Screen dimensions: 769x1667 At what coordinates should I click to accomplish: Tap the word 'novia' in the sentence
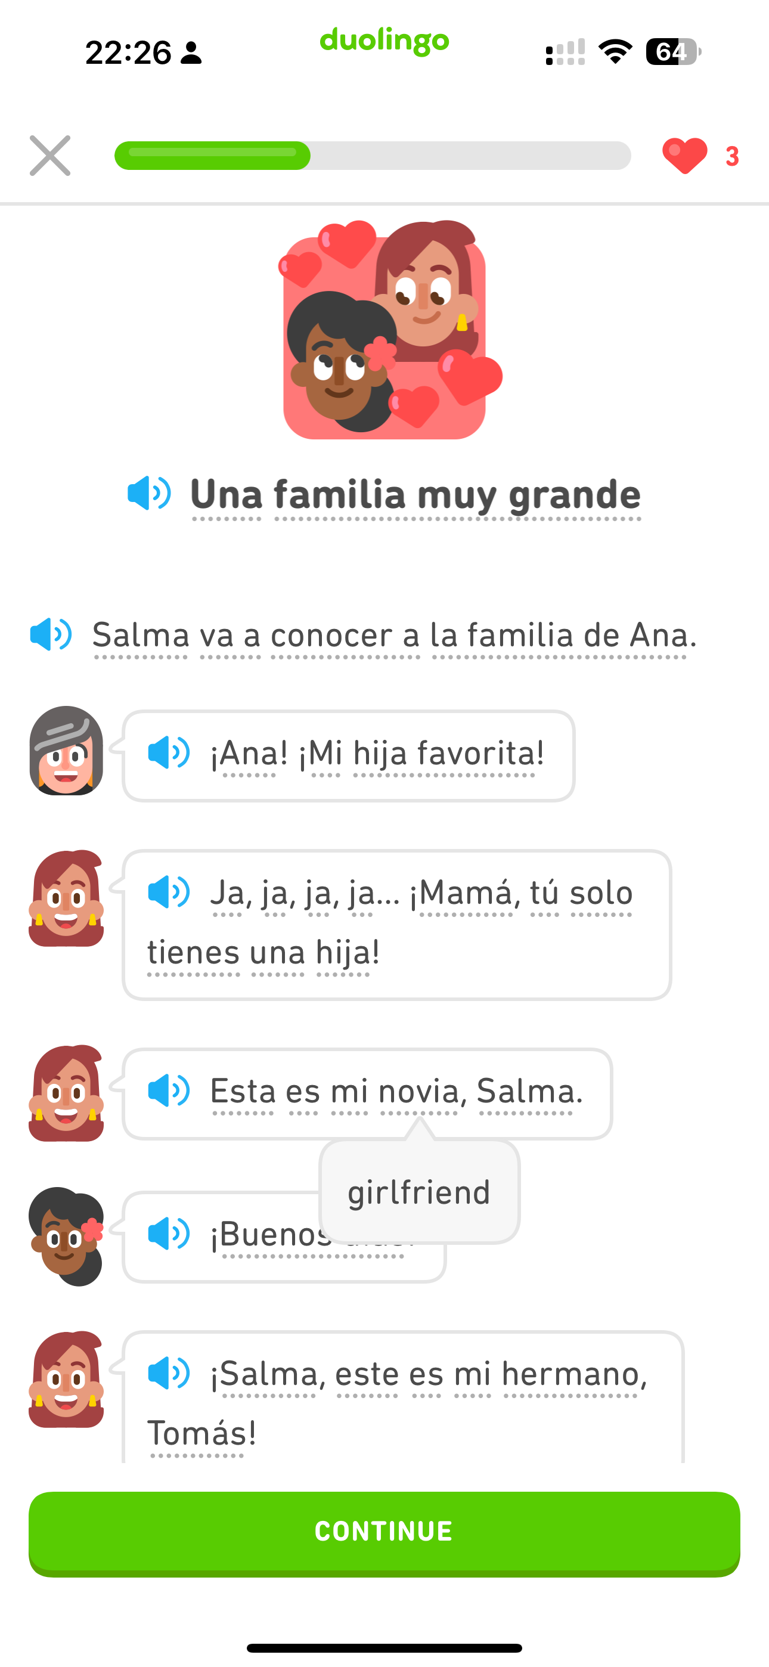pyautogui.click(x=418, y=1092)
